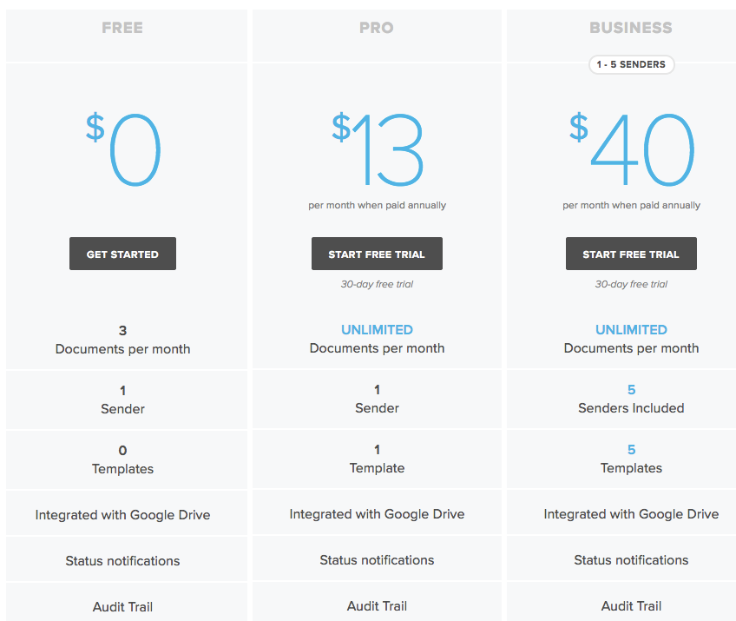Click the 5 Senders Included row under BUSINESS
The height and width of the screenshot is (621, 736).
click(x=631, y=400)
